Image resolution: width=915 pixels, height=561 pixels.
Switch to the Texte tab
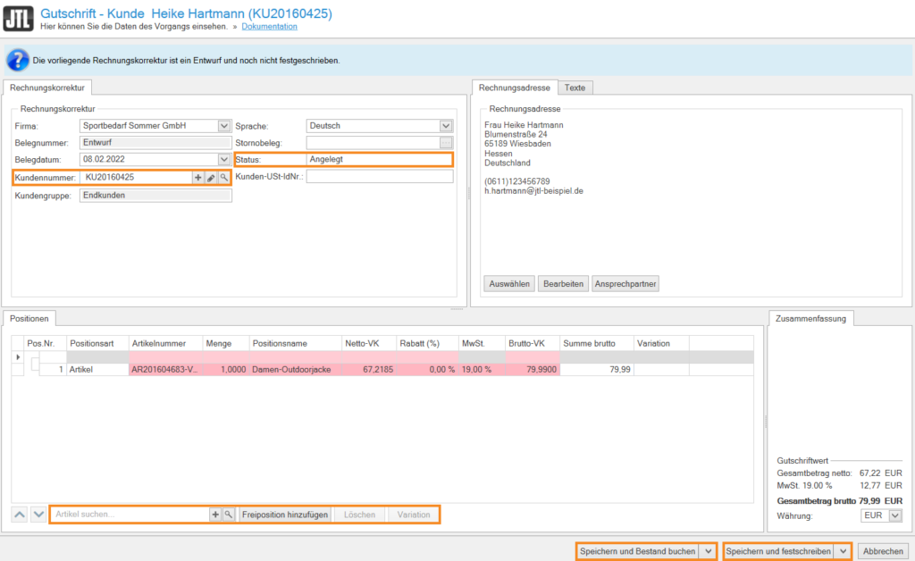pyautogui.click(x=575, y=88)
